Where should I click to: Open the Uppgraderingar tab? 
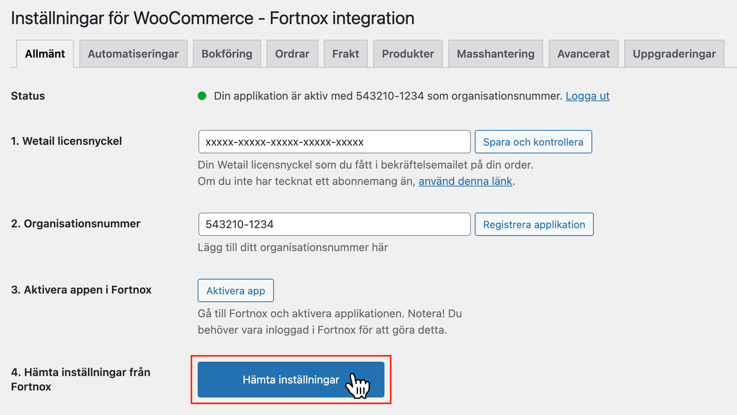pos(674,54)
